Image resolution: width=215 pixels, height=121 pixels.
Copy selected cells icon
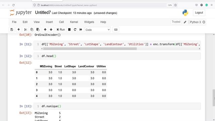(x=32, y=30)
